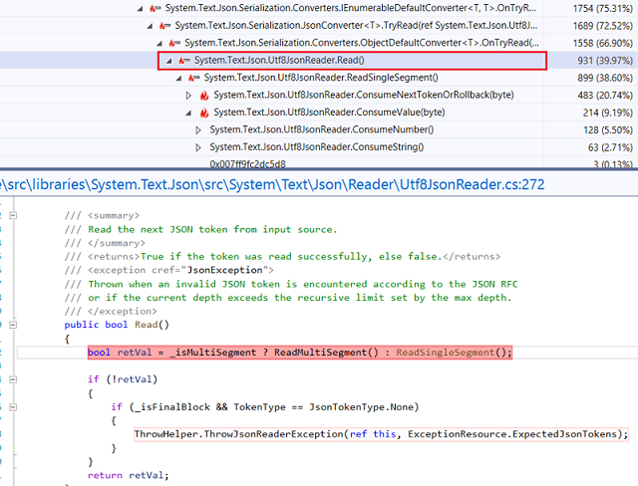The width and height of the screenshot is (638, 486).
Task: Select the 0x007ff9fc2dc5d8 address row
Action: click(x=319, y=163)
